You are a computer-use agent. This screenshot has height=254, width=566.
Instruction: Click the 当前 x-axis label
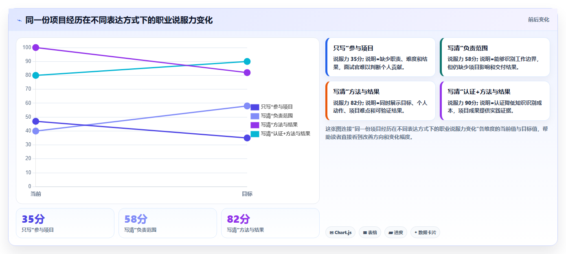(36, 194)
